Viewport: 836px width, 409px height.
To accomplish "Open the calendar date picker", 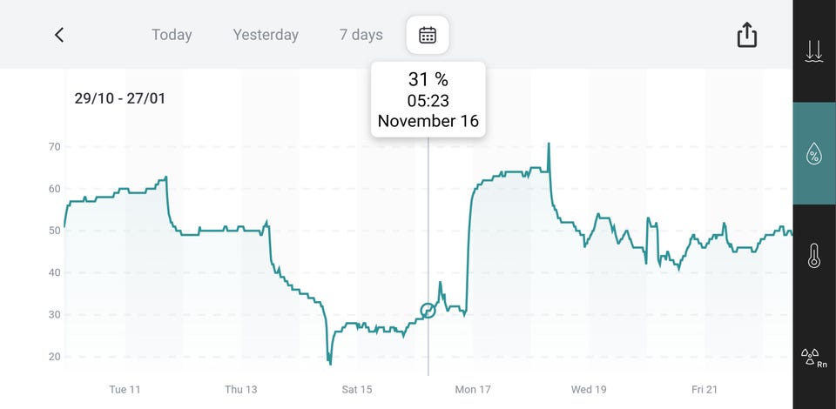I will click(428, 35).
